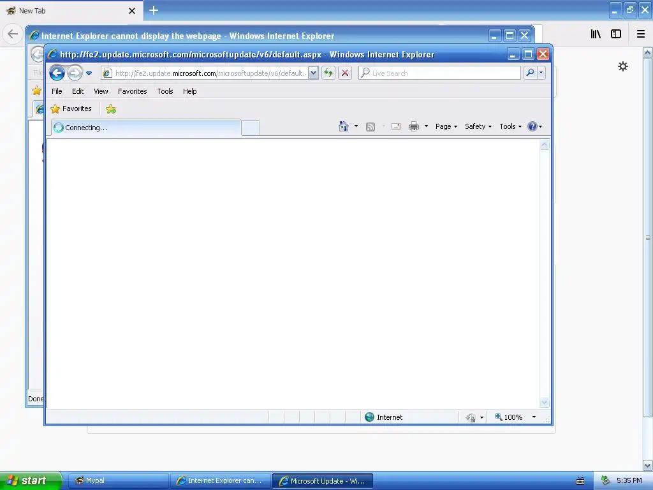This screenshot has width=653, height=490.
Task: Click the red Stop loading button
Action: coord(345,73)
